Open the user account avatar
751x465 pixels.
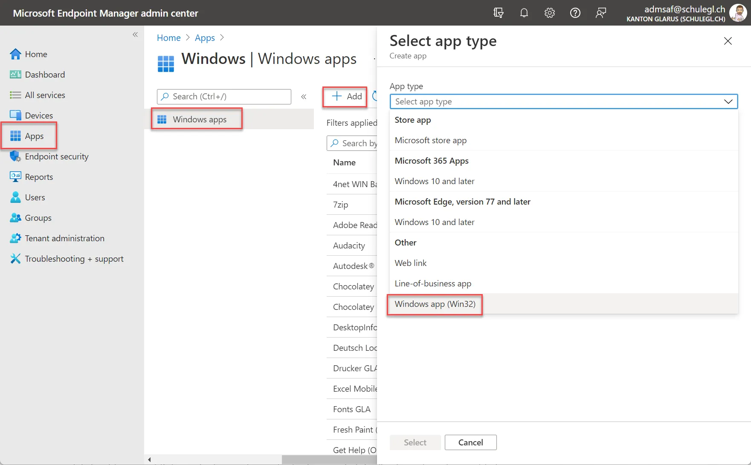(738, 13)
